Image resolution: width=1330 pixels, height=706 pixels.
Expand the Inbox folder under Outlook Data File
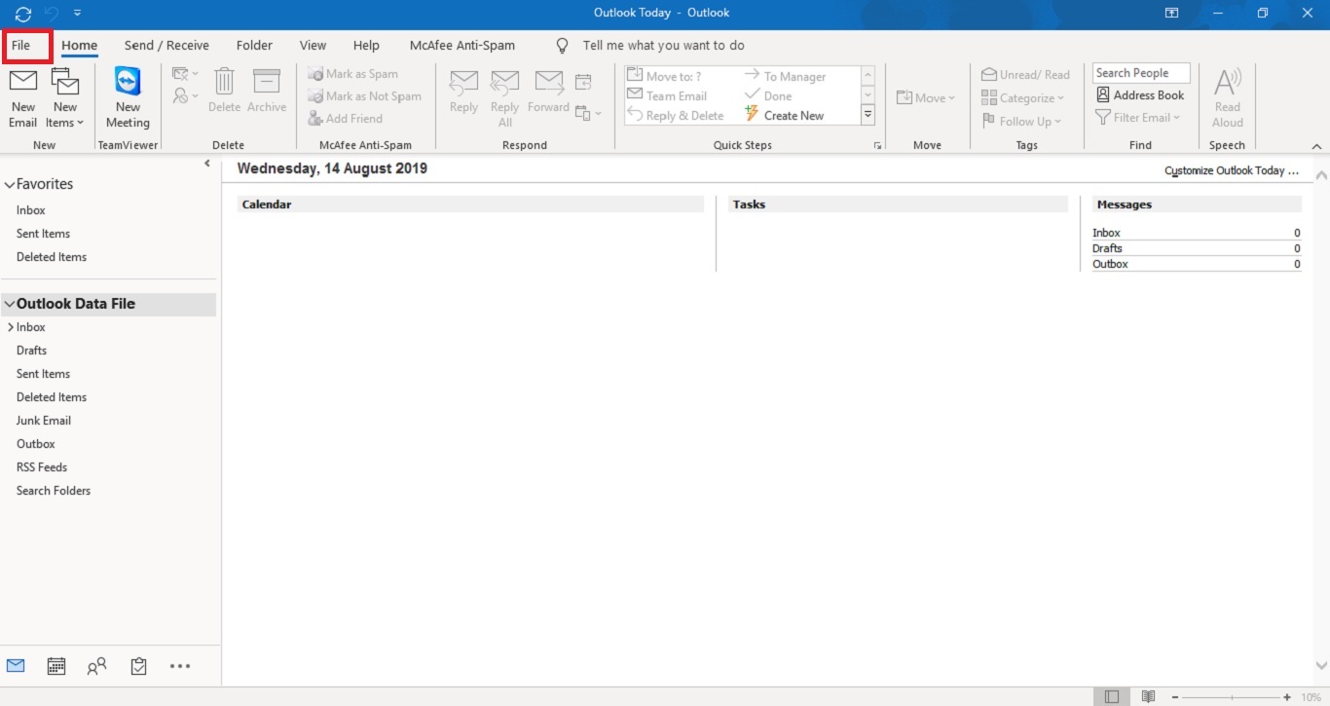point(10,327)
